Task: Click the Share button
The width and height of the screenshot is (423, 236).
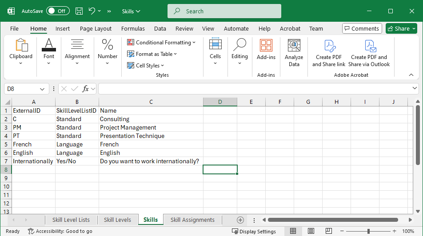Action: [x=401, y=28]
